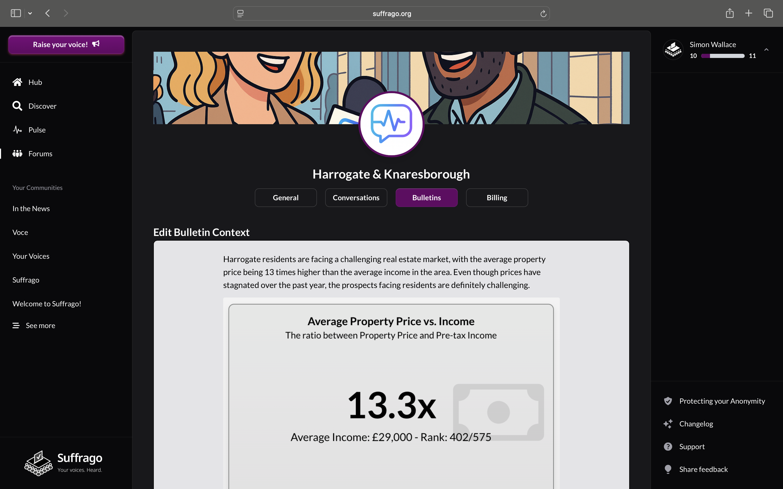
Task: Open Discover via magnifier icon
Action: [17, 106]
